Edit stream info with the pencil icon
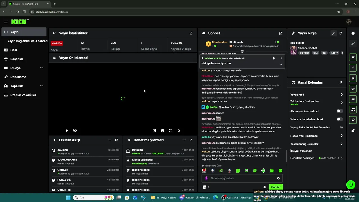 point(333,33)
